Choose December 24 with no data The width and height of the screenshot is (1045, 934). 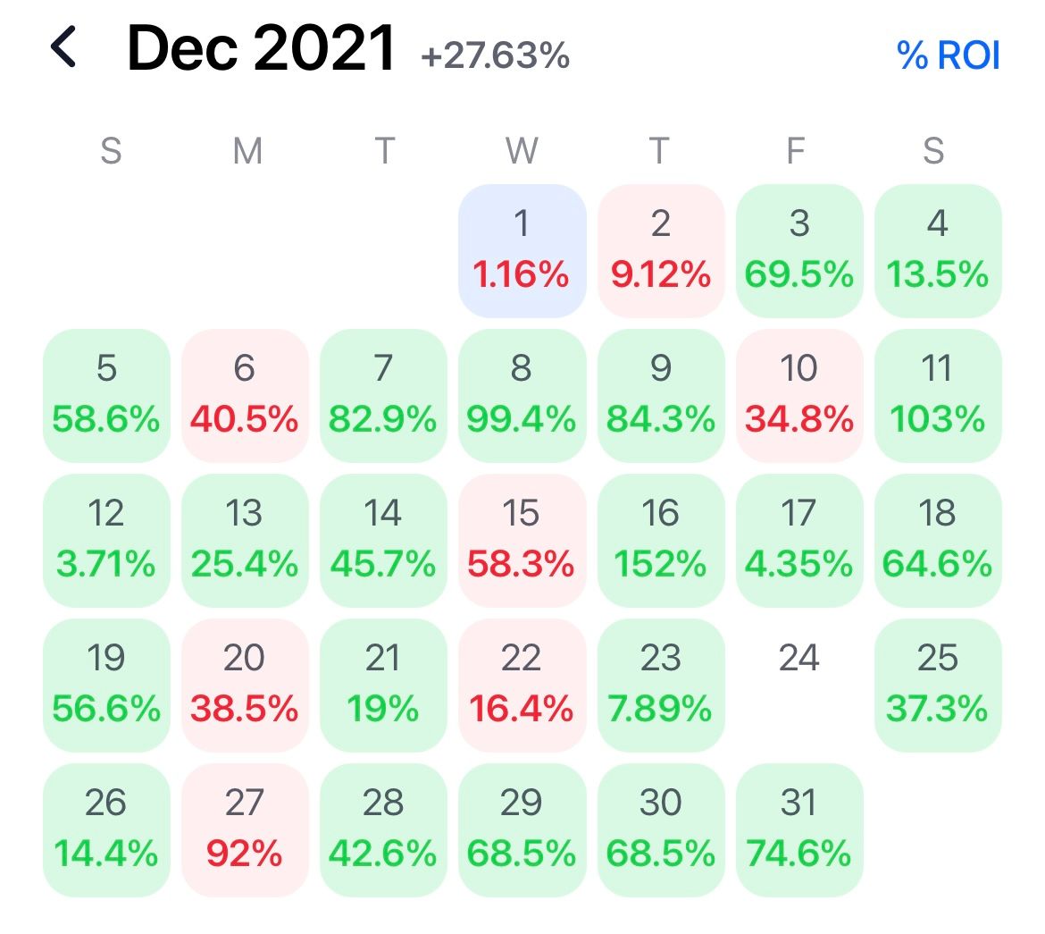799,686
